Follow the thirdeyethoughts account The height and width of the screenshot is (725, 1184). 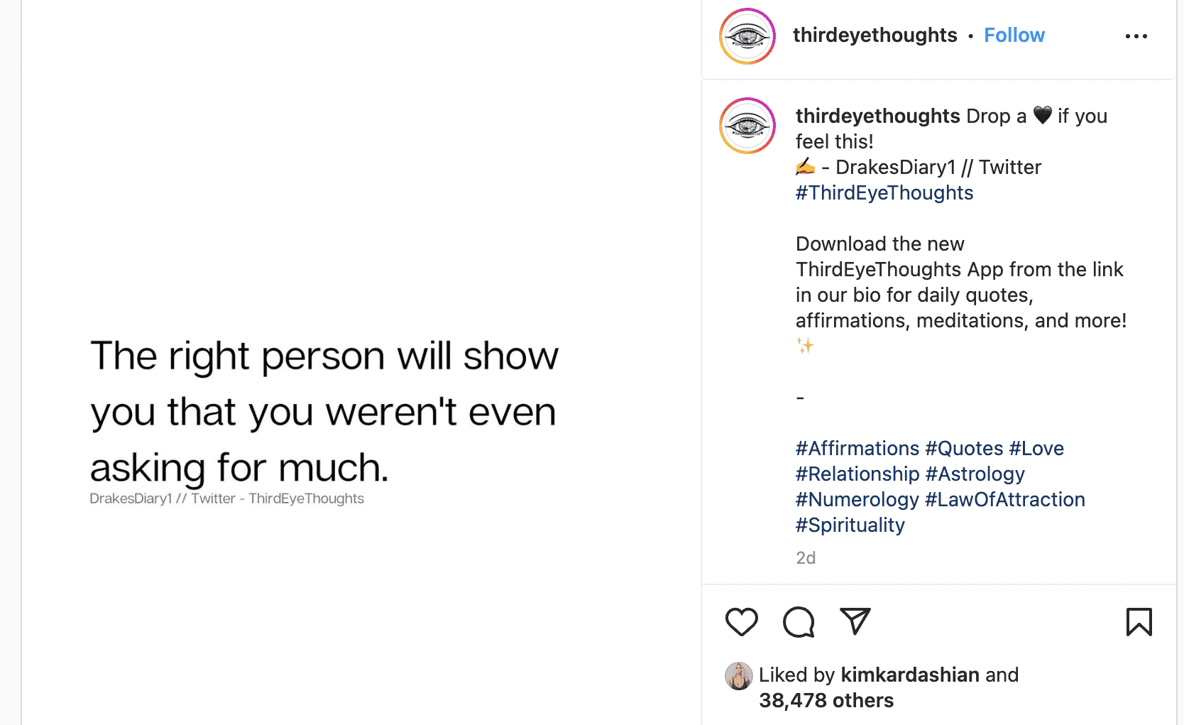(x=1014, y=35)
